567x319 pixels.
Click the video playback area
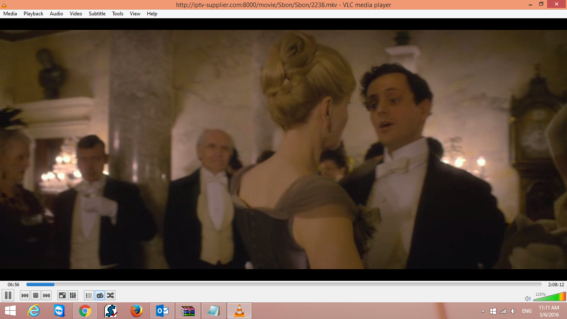click(283, 150)
